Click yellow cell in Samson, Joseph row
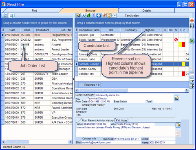The image size is (196, 150). 183,64
